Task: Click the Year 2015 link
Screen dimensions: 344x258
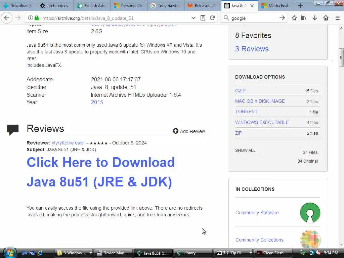Action: click(97, 102)
